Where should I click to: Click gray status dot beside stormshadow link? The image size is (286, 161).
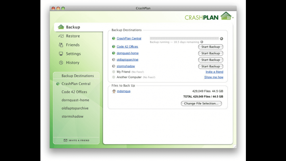pos(114,66)
